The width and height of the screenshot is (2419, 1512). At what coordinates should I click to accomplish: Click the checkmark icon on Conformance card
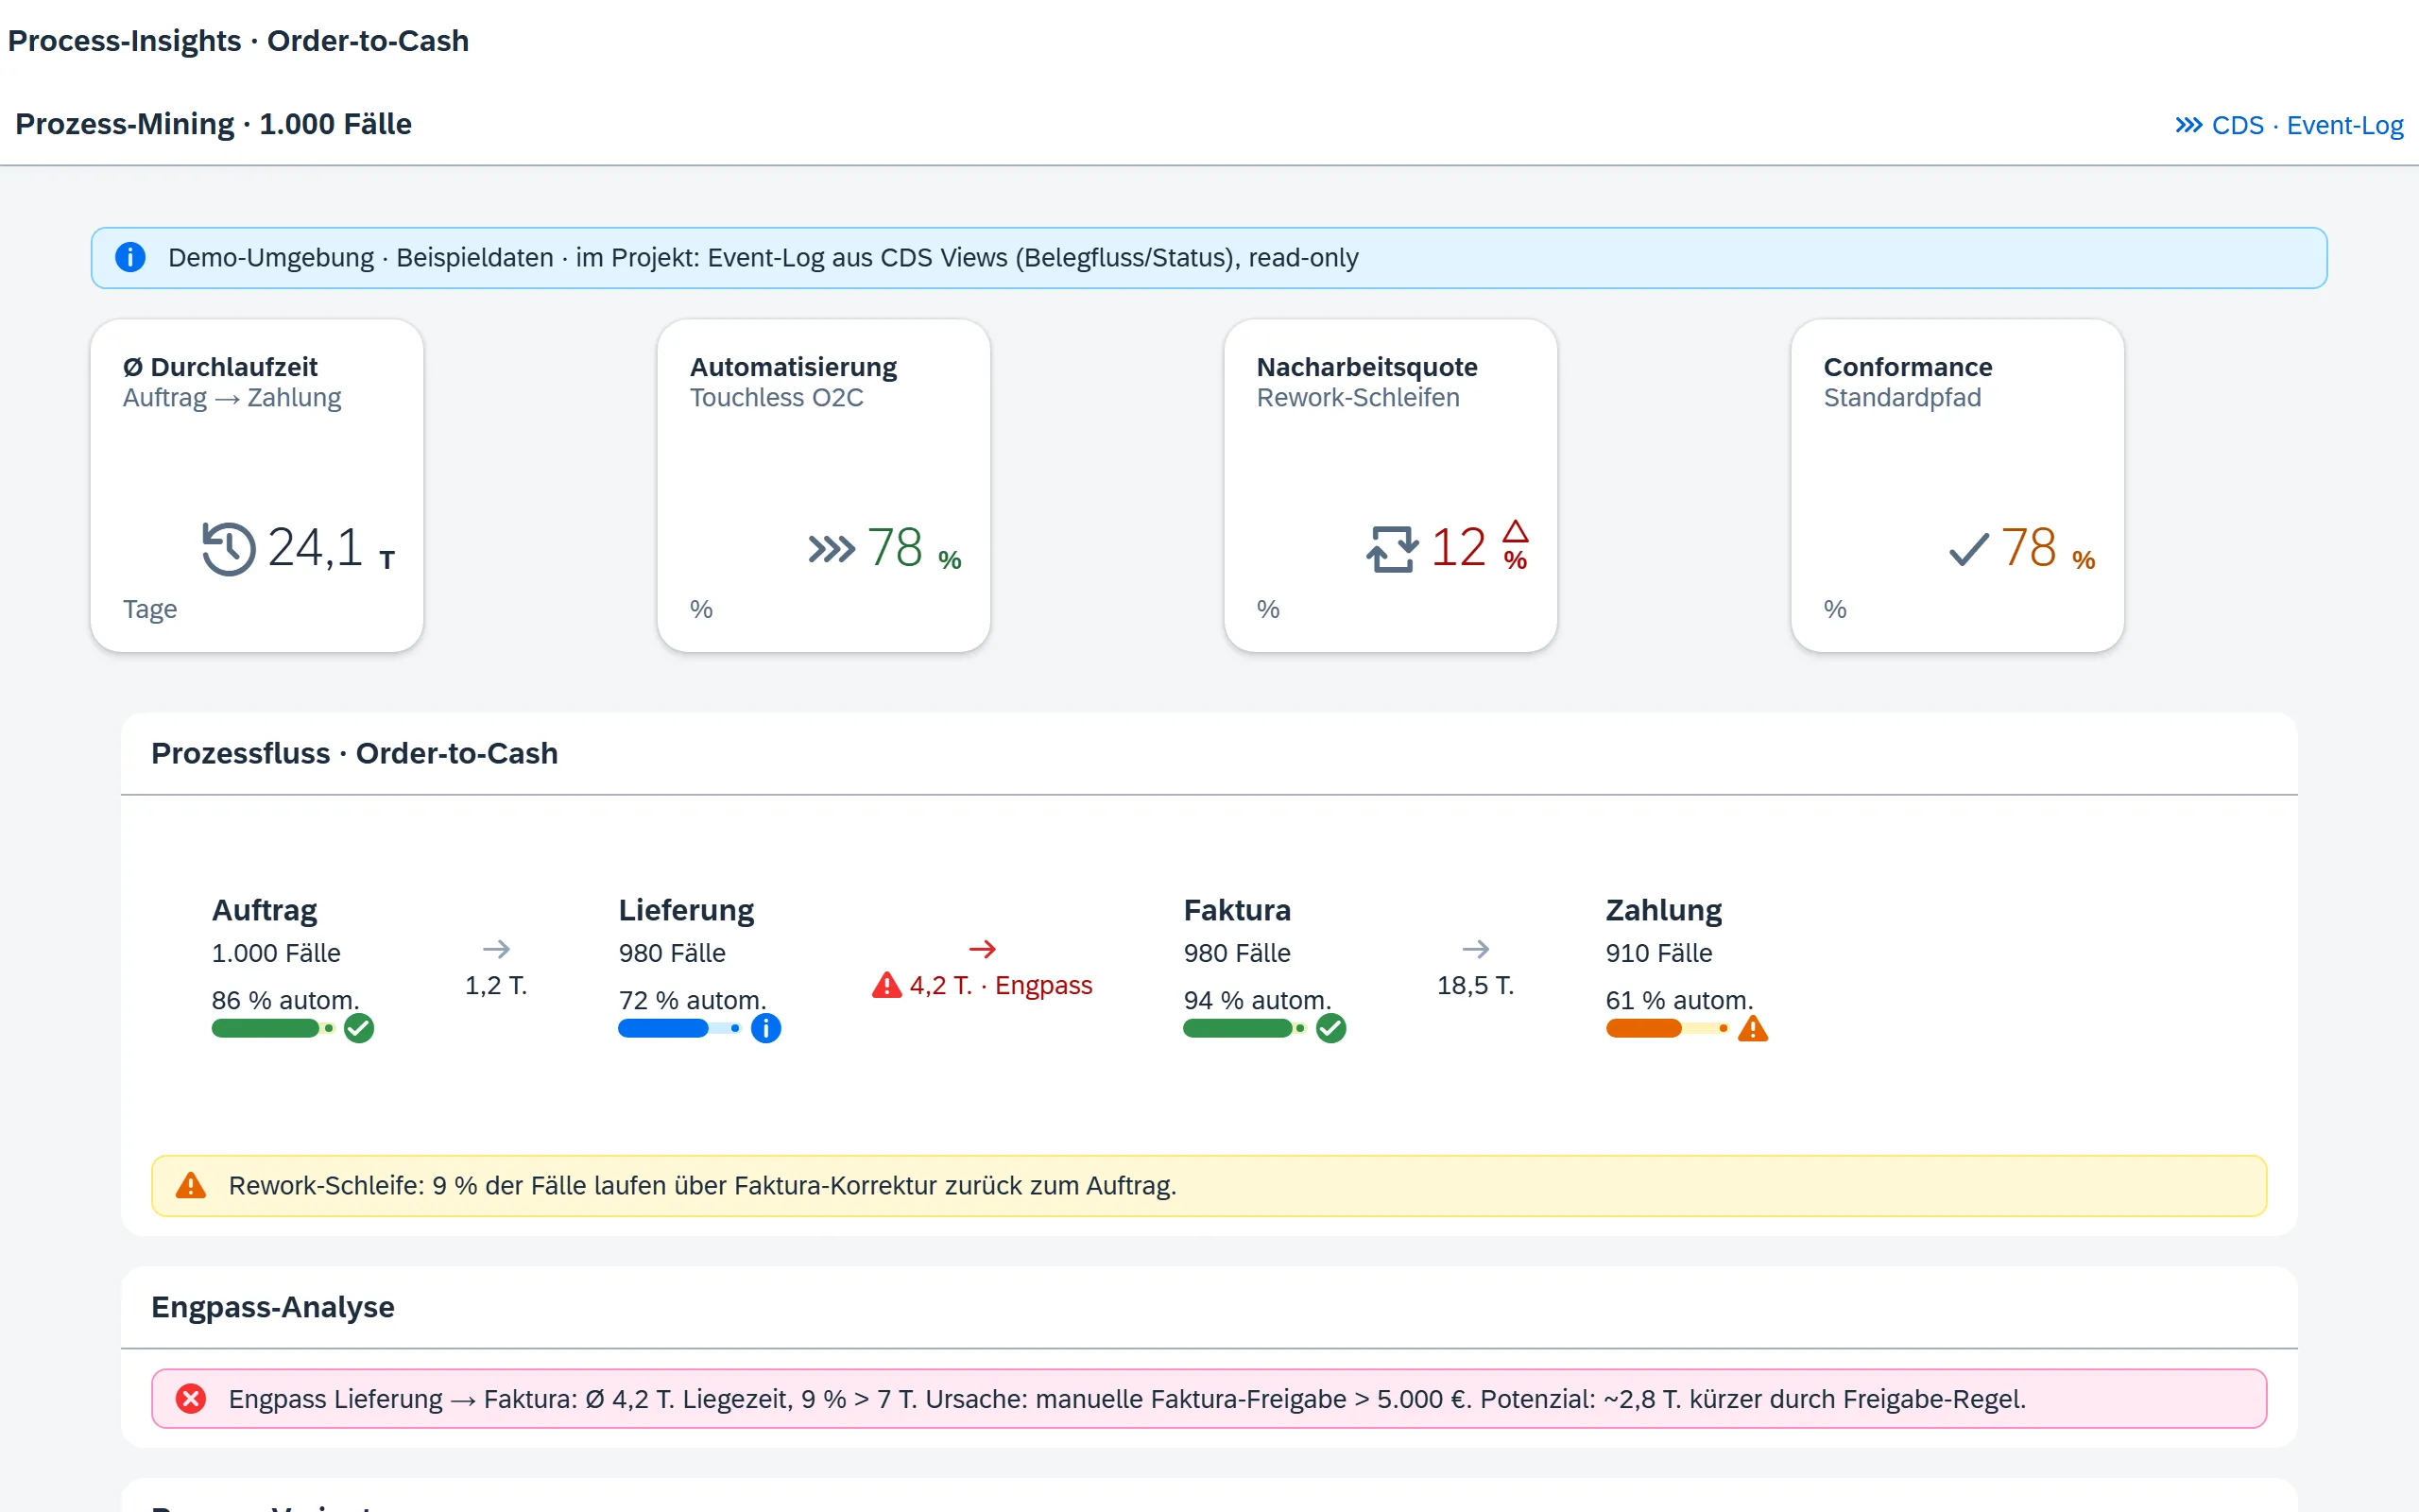(1968, 548)
